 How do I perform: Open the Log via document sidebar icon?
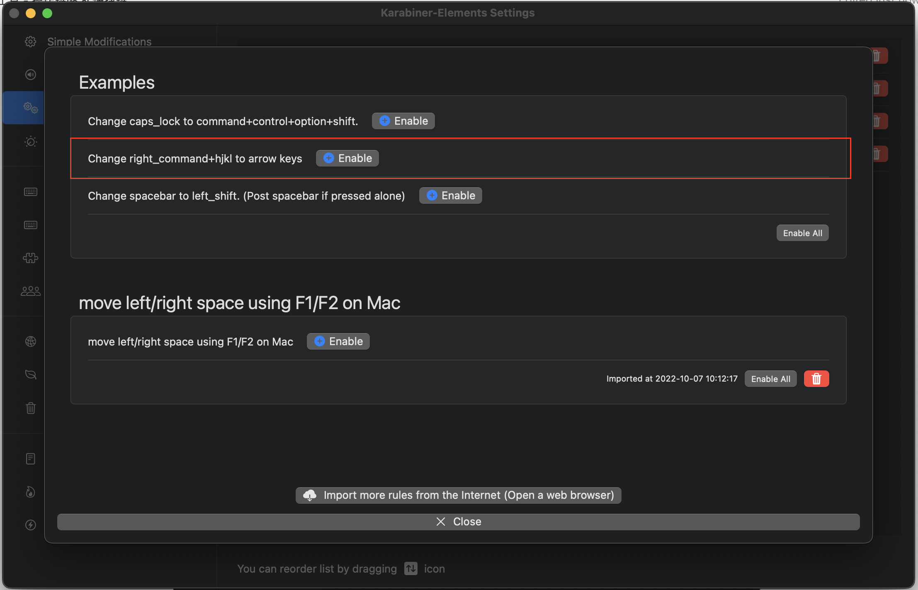(31, 458)
